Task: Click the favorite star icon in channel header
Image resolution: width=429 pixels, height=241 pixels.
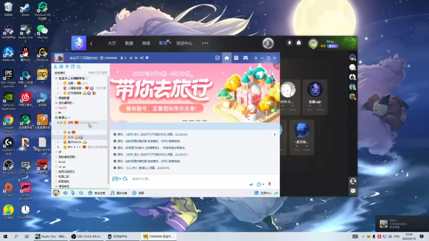Action: (x=131, y=58)
